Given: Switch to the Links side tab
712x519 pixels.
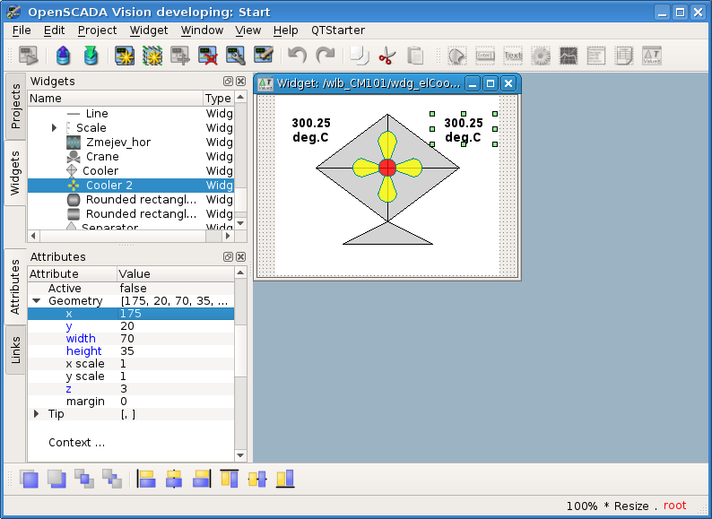Looking at the screenshot, I should coord(15,349).
